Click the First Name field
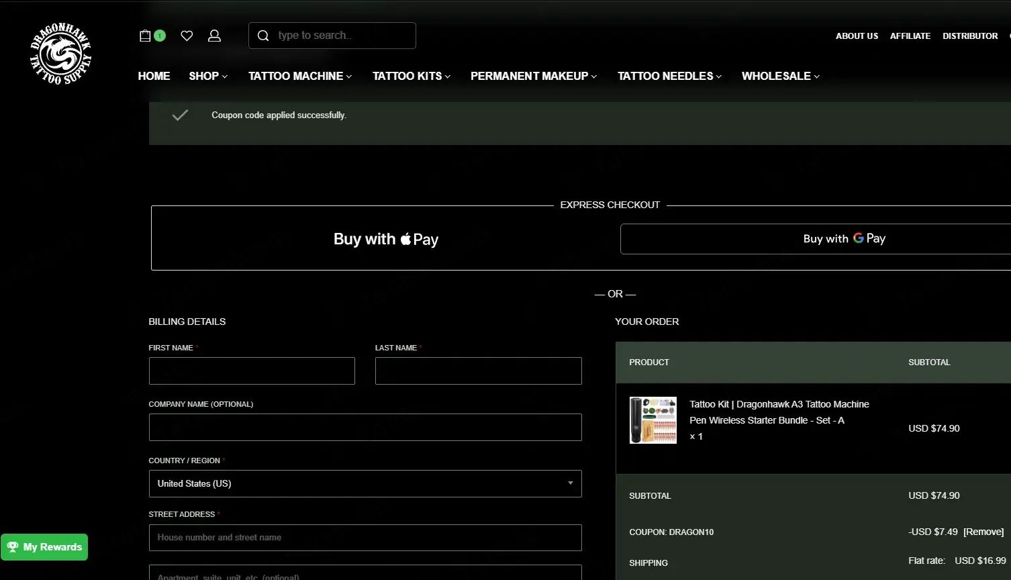The image size is (1011, 580). coord(252,371)
